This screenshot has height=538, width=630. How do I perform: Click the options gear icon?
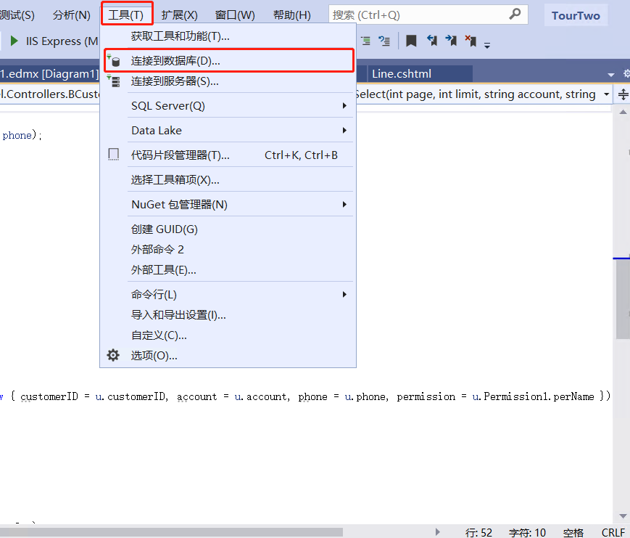coord(113,355)
